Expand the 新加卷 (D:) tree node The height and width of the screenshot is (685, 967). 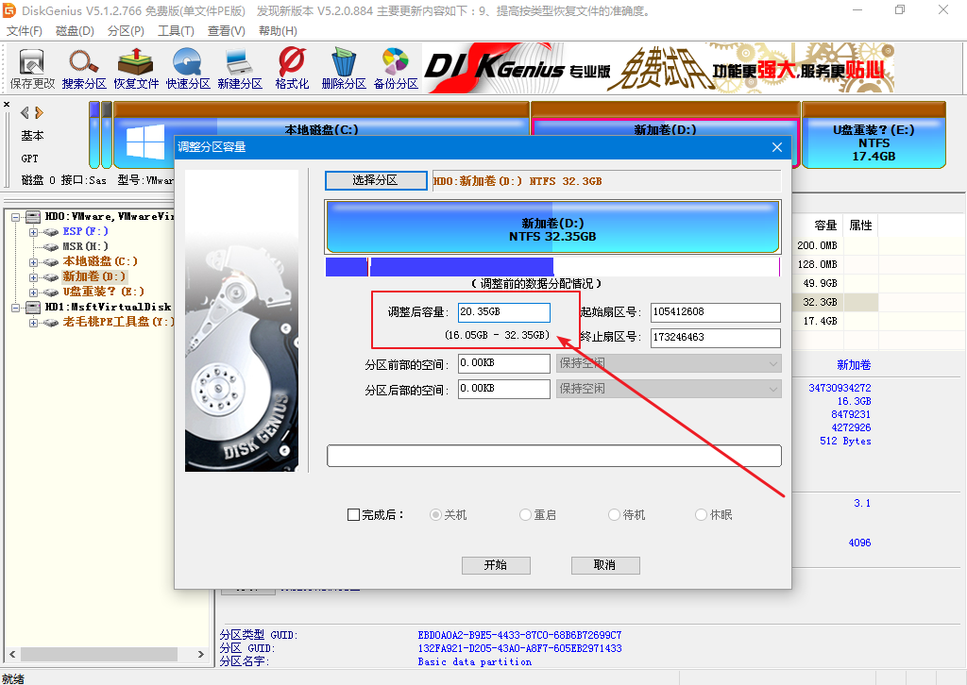(x=33, y=277)
